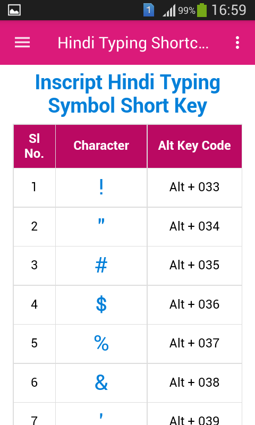Select the hash symbol character
This screenshot has height=425, width=255.
[x=101, y=265]
